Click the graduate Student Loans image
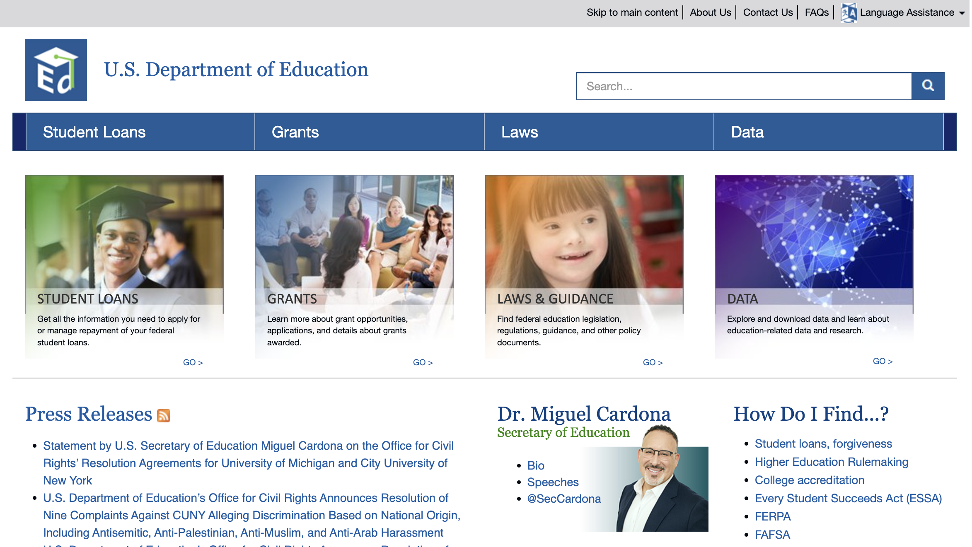 click(x=124, y=231)
